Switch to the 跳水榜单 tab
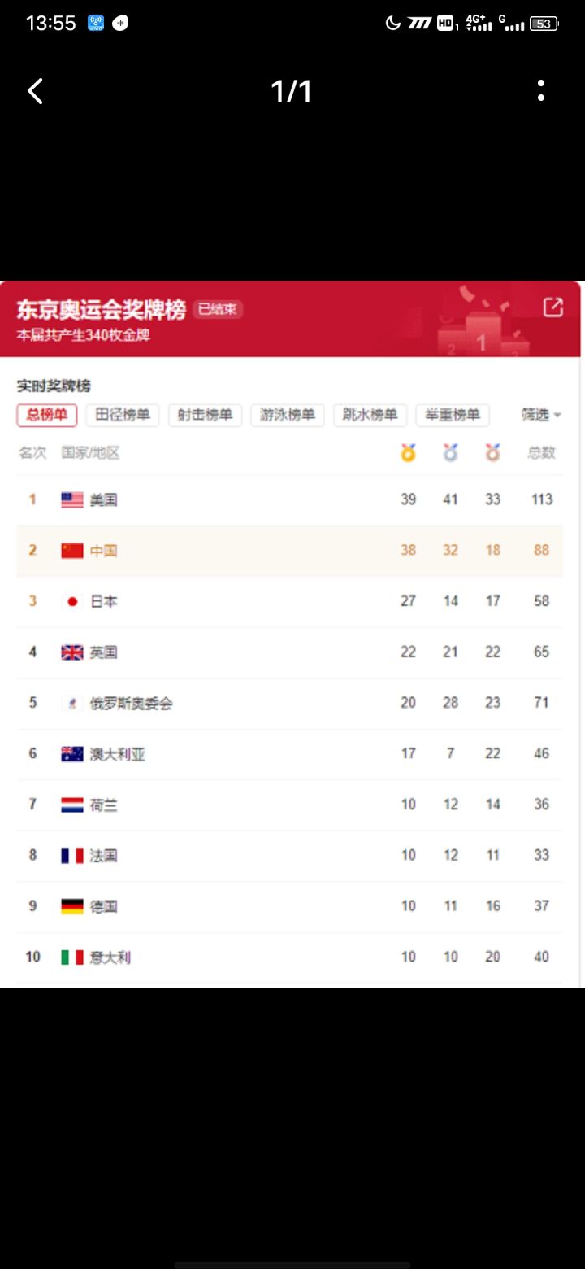This screenshot has width=585, height=1269. pyautogui.click(x=370, y=415)
